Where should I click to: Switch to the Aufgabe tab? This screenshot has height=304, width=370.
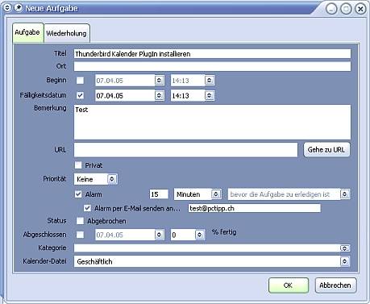[x=27, y=32]
